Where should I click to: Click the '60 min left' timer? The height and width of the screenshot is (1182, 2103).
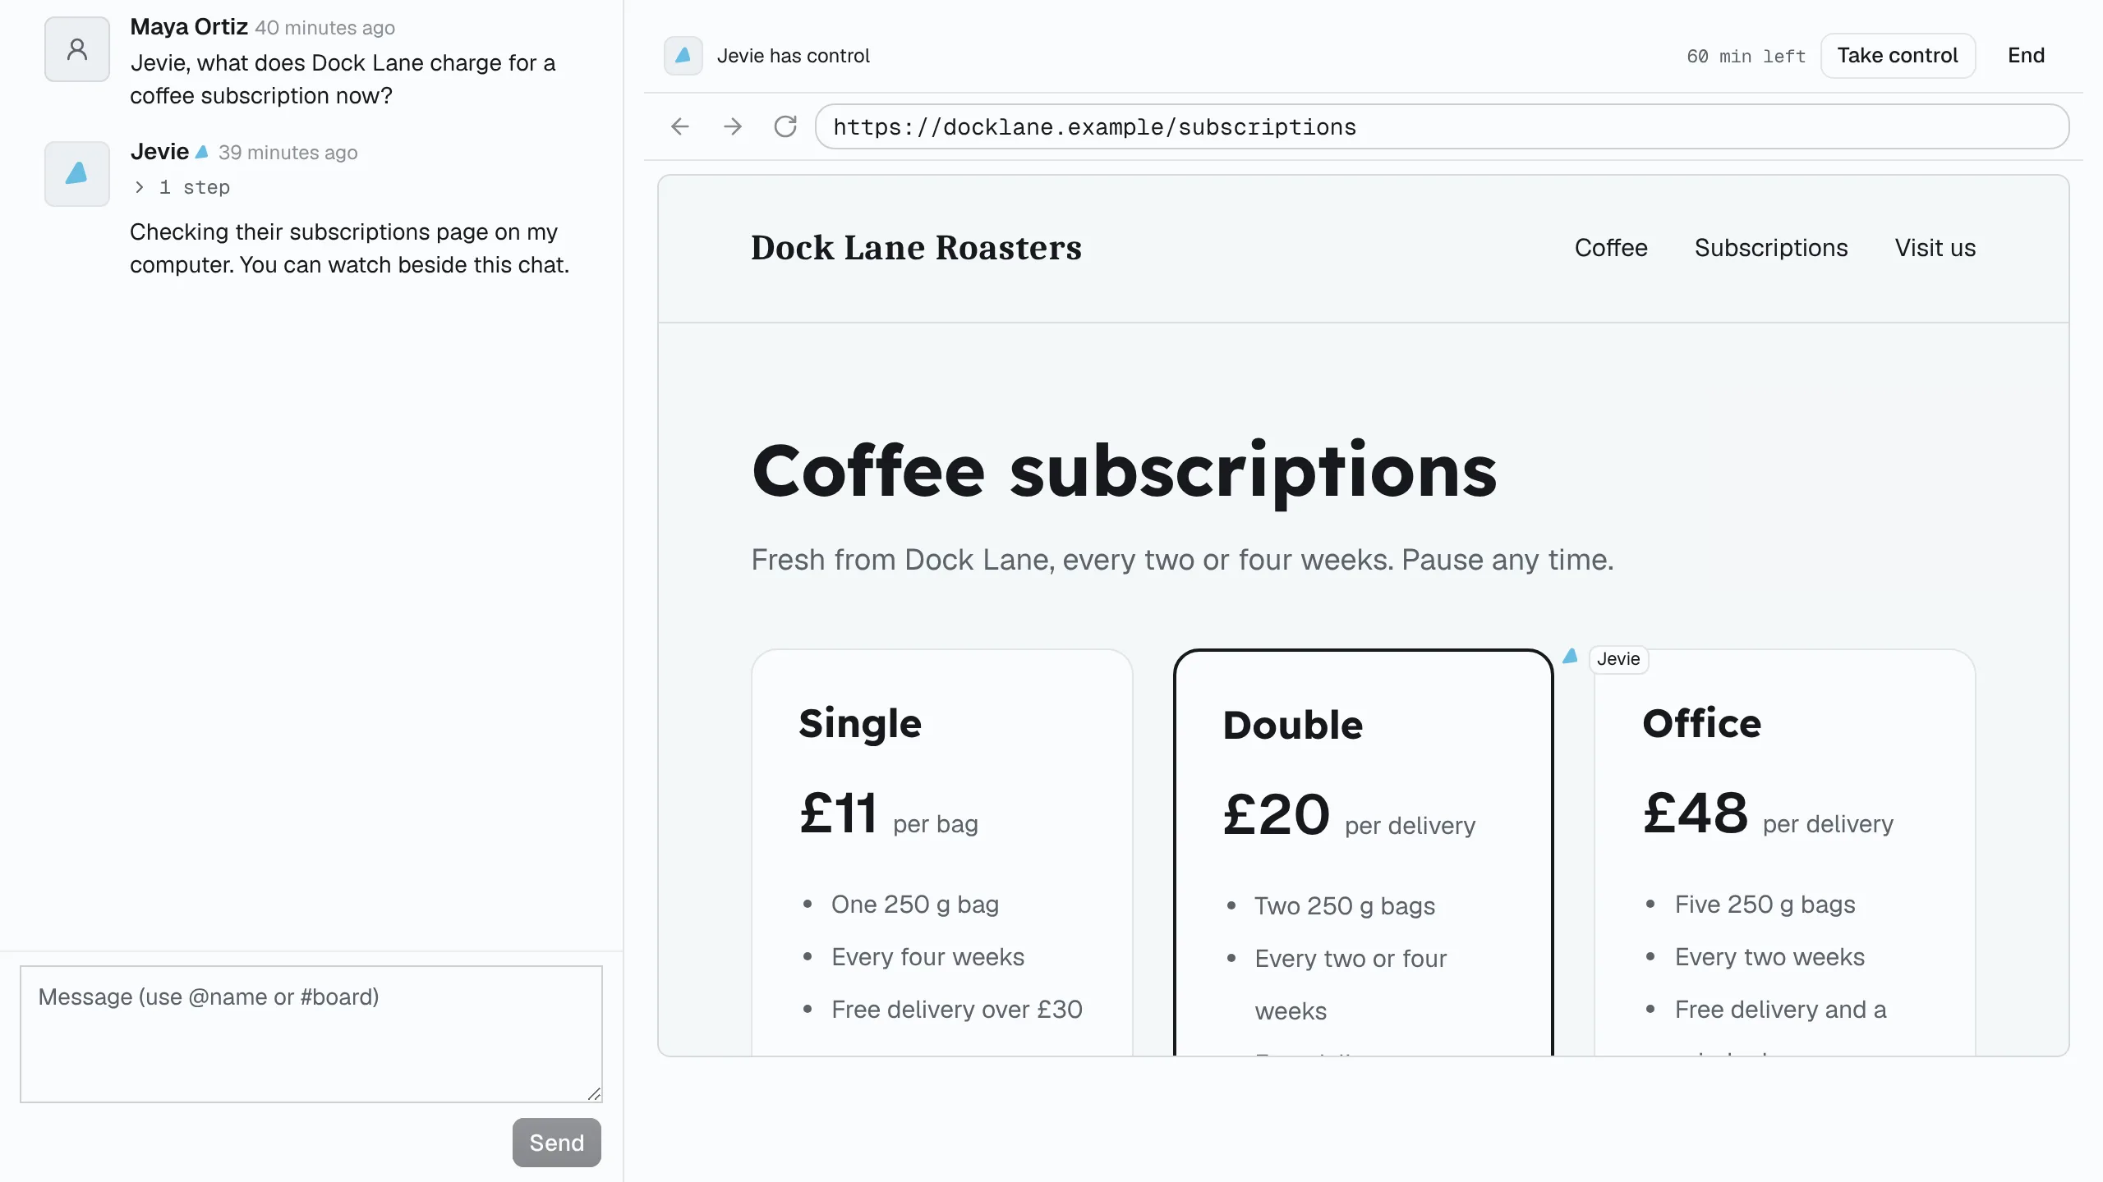[x=1746, y=57]
